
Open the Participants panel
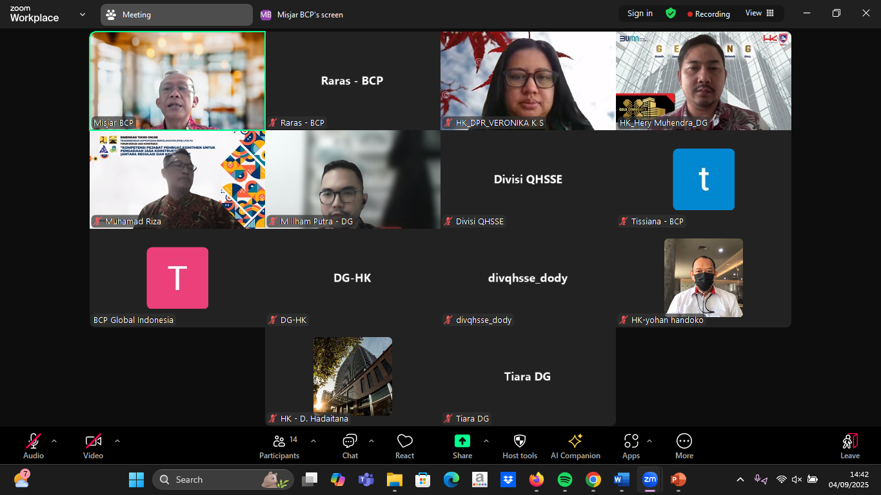click(279, 446)
